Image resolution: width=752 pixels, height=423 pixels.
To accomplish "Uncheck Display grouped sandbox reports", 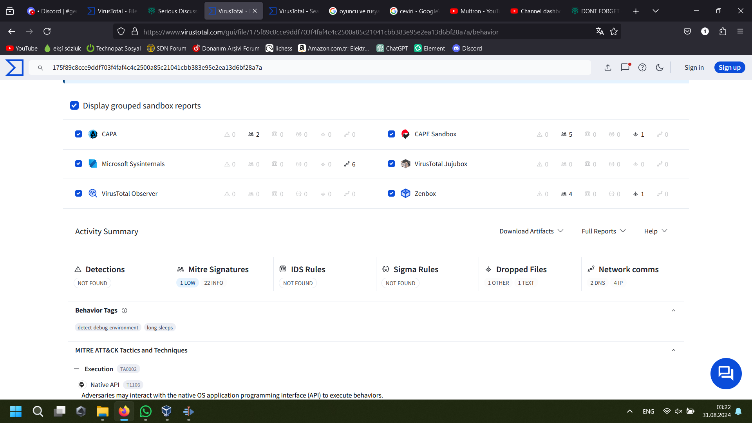I will [x=74, y=105].
